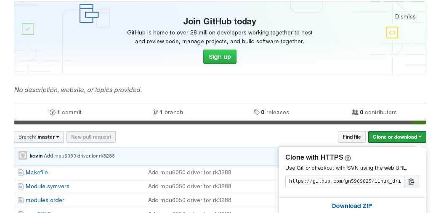Click the green Sign up button
The image size is (441, 213).
pos(220,57)
